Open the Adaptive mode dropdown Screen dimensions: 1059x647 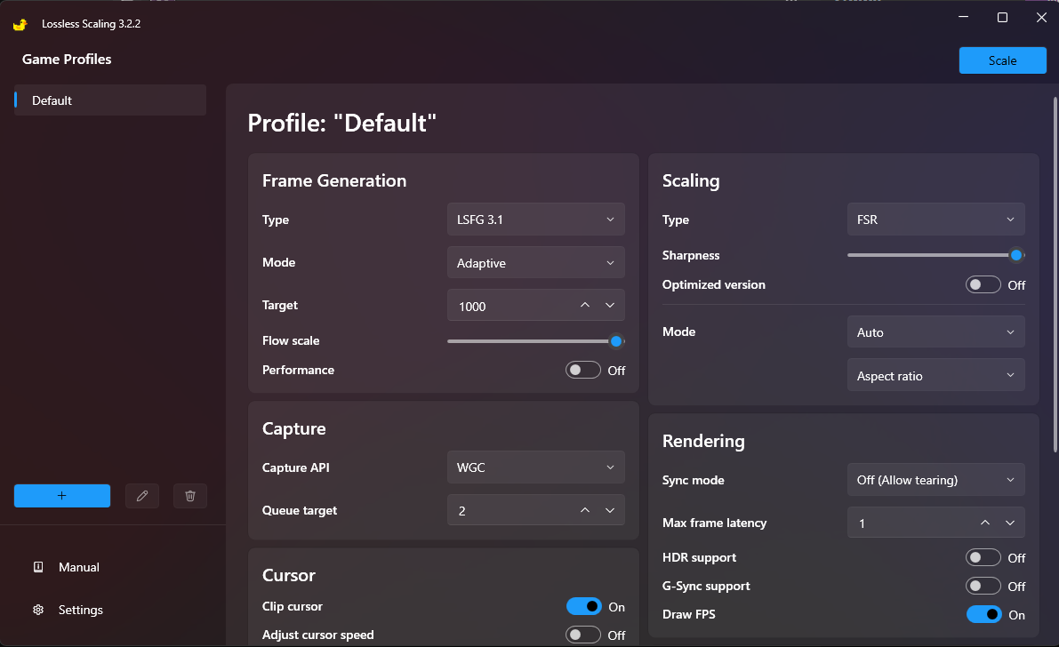(535, 263)
